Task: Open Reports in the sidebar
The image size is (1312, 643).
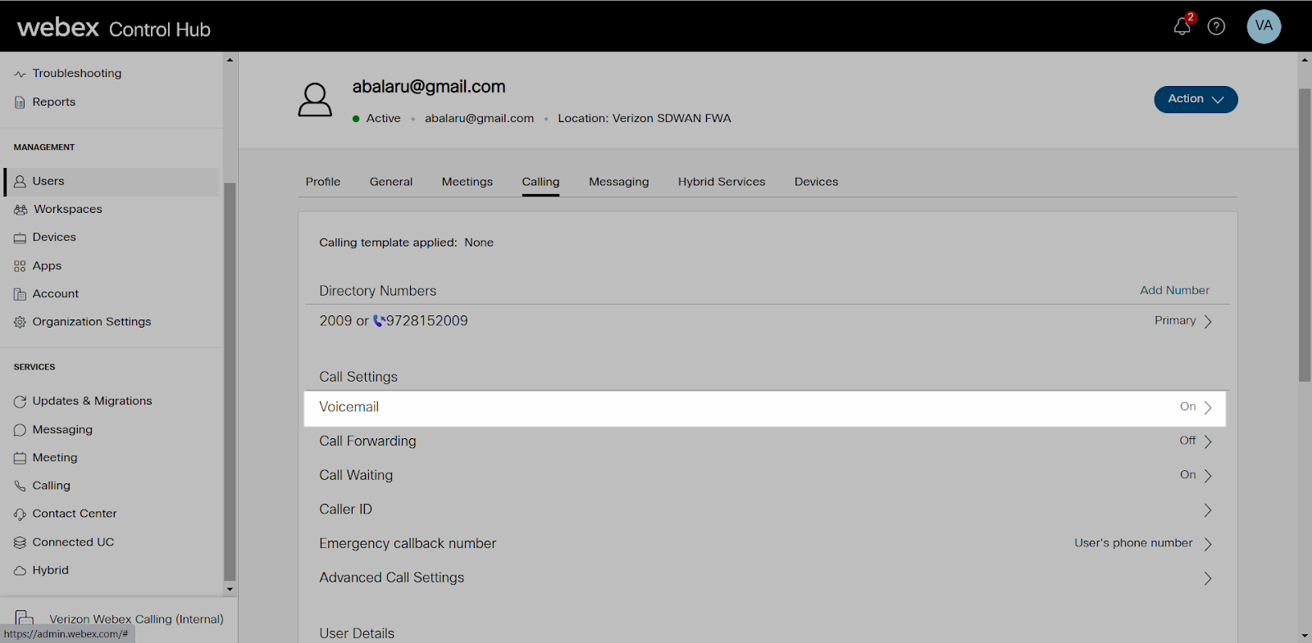Action: pos(54,102)
